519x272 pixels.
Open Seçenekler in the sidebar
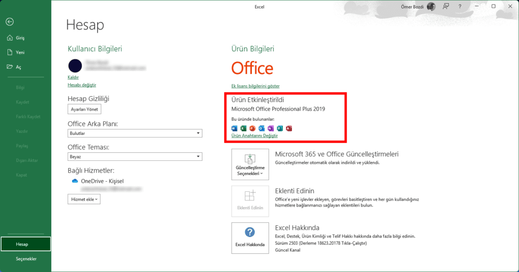pos(25,259)
